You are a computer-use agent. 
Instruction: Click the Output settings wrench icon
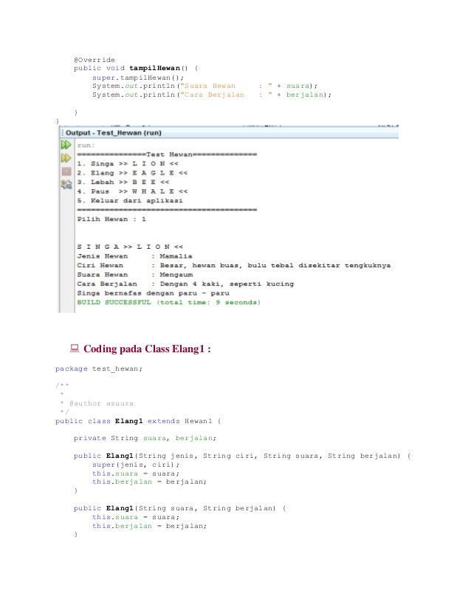66,184
